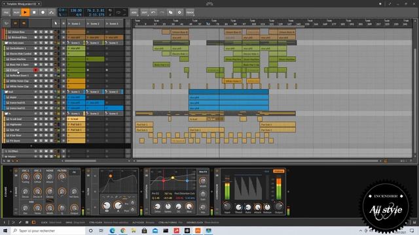
Task: Click the Compressor Thresh knob
Action: click(238, 208)
